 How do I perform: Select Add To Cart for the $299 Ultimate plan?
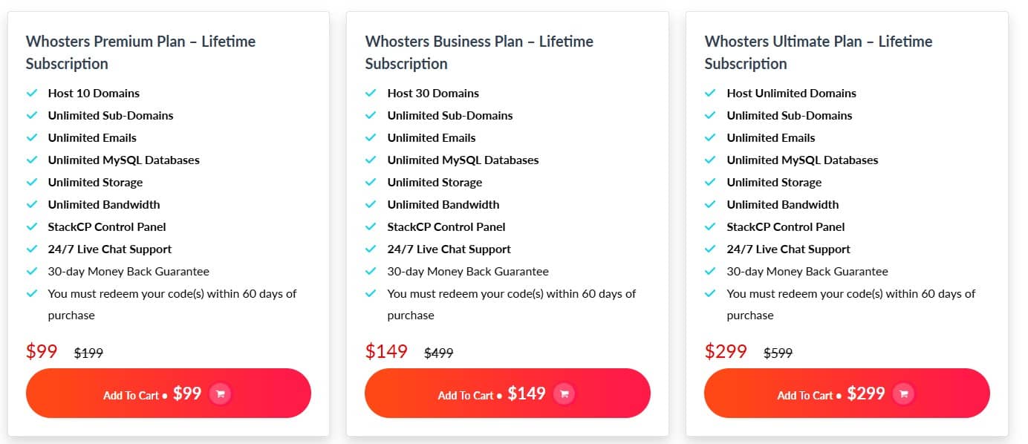847,395
